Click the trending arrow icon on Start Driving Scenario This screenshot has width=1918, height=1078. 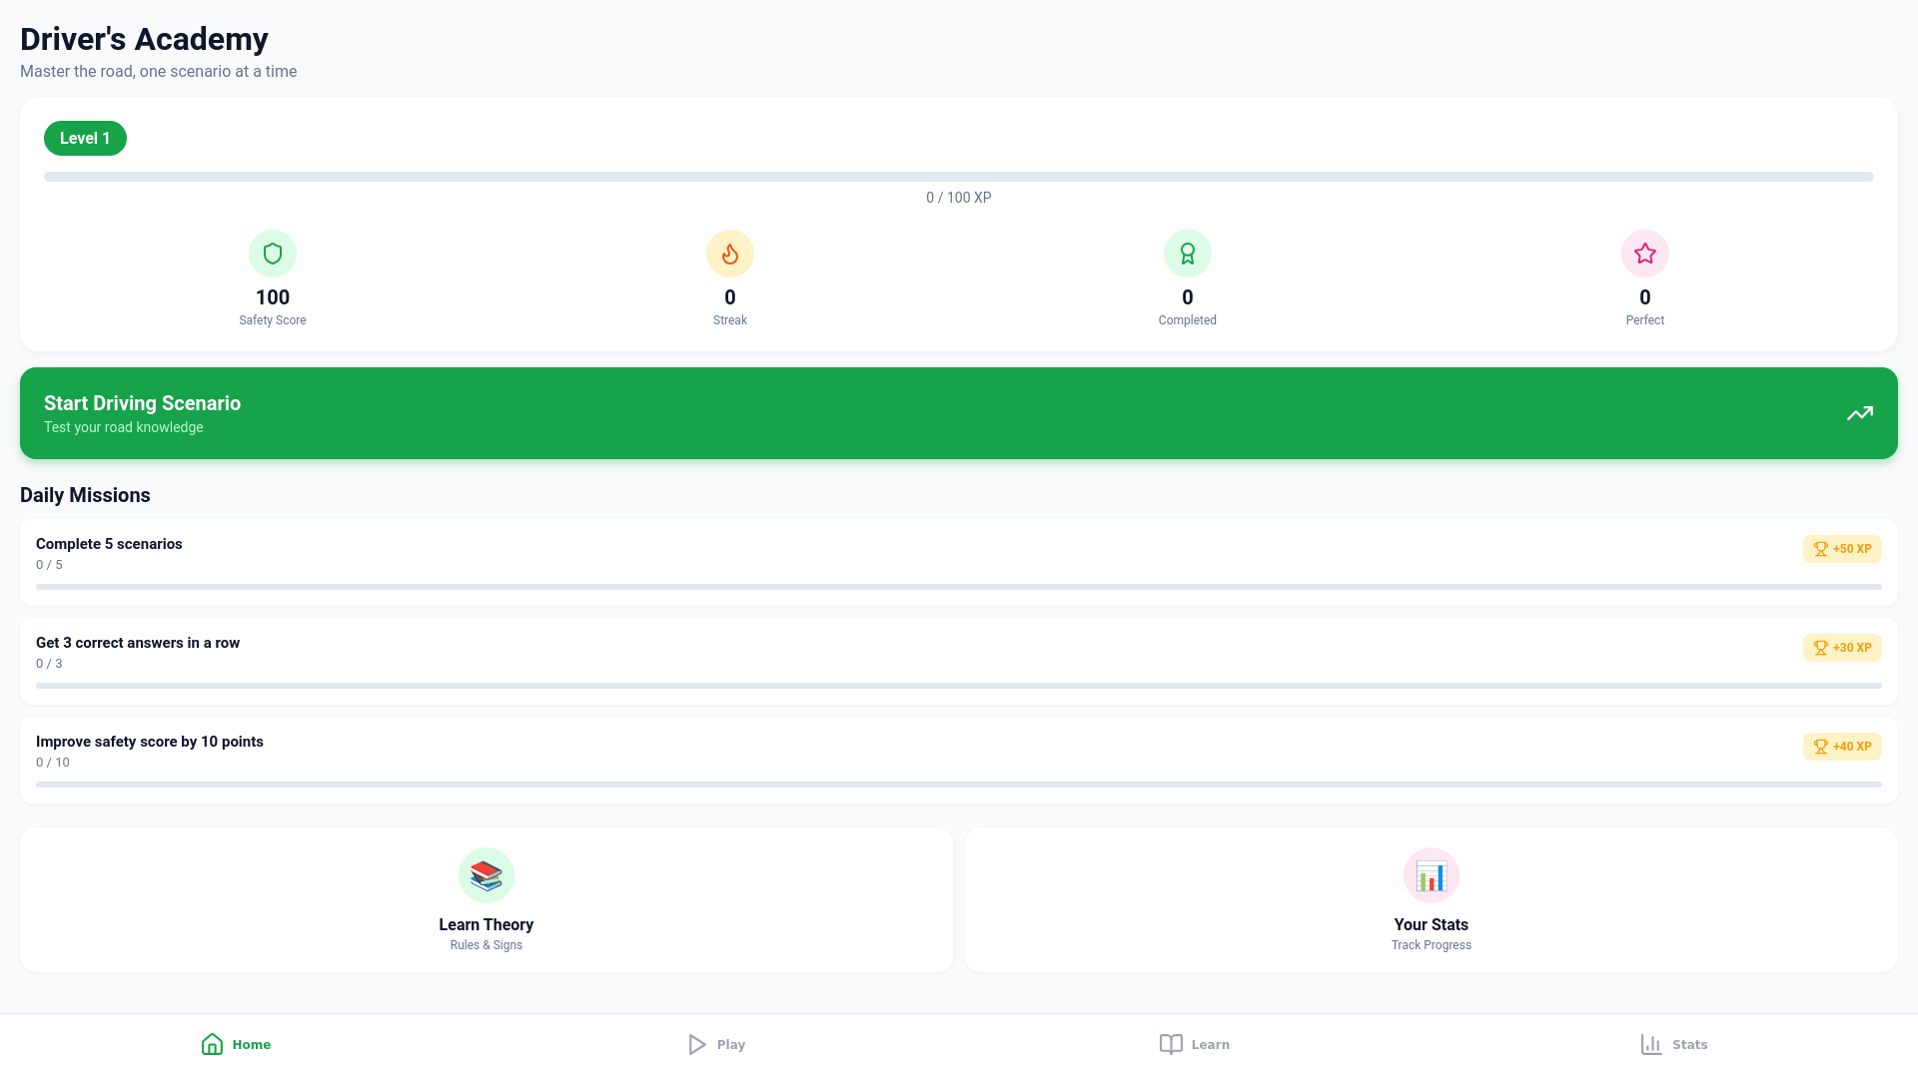[1860, 413]
